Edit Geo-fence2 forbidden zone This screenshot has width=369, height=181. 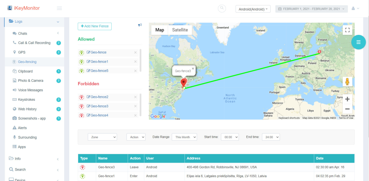pyautogui.click(x=97, y=97)
